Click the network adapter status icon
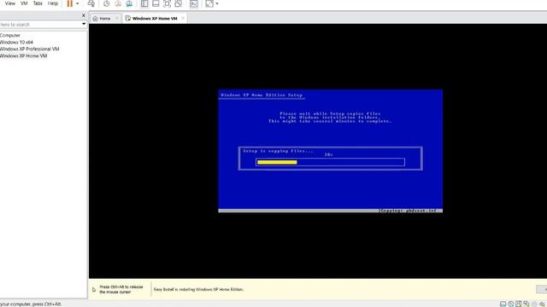 [x=526, y=304]
